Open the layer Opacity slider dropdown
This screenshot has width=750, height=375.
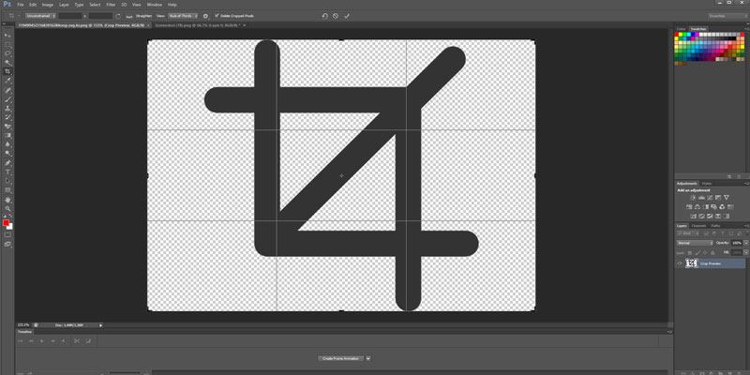[x=746, y=243]
